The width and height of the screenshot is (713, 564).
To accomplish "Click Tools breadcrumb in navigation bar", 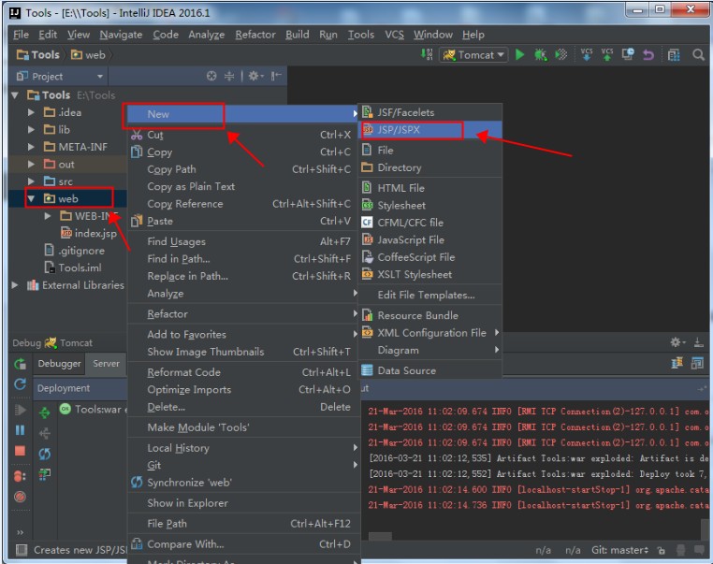I will click(x=38, y=55).
